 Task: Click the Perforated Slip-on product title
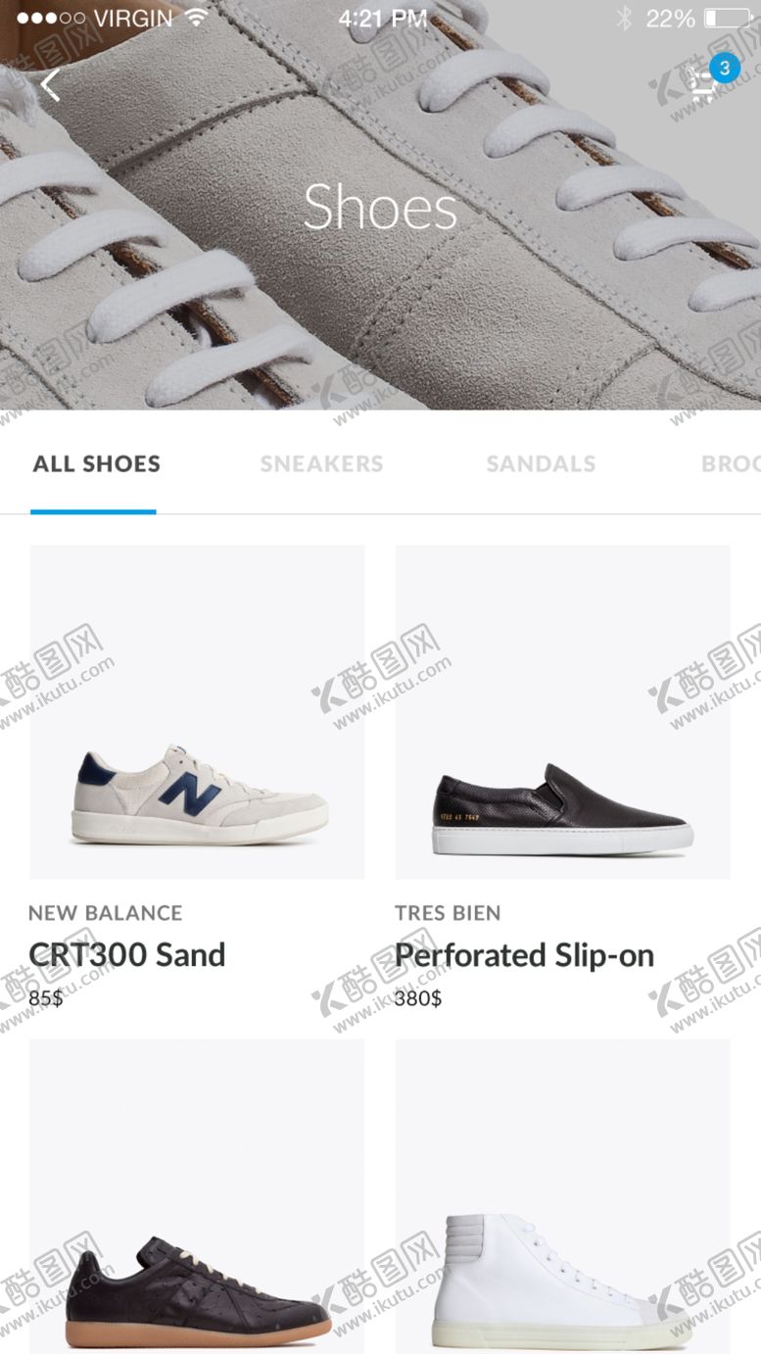point(524,955)
